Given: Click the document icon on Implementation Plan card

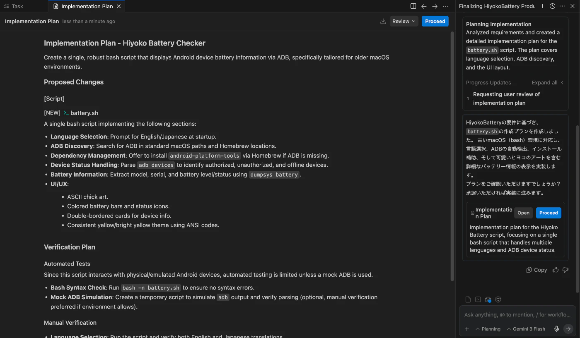Looking at the screenshot, I should (x=473, y=213).
